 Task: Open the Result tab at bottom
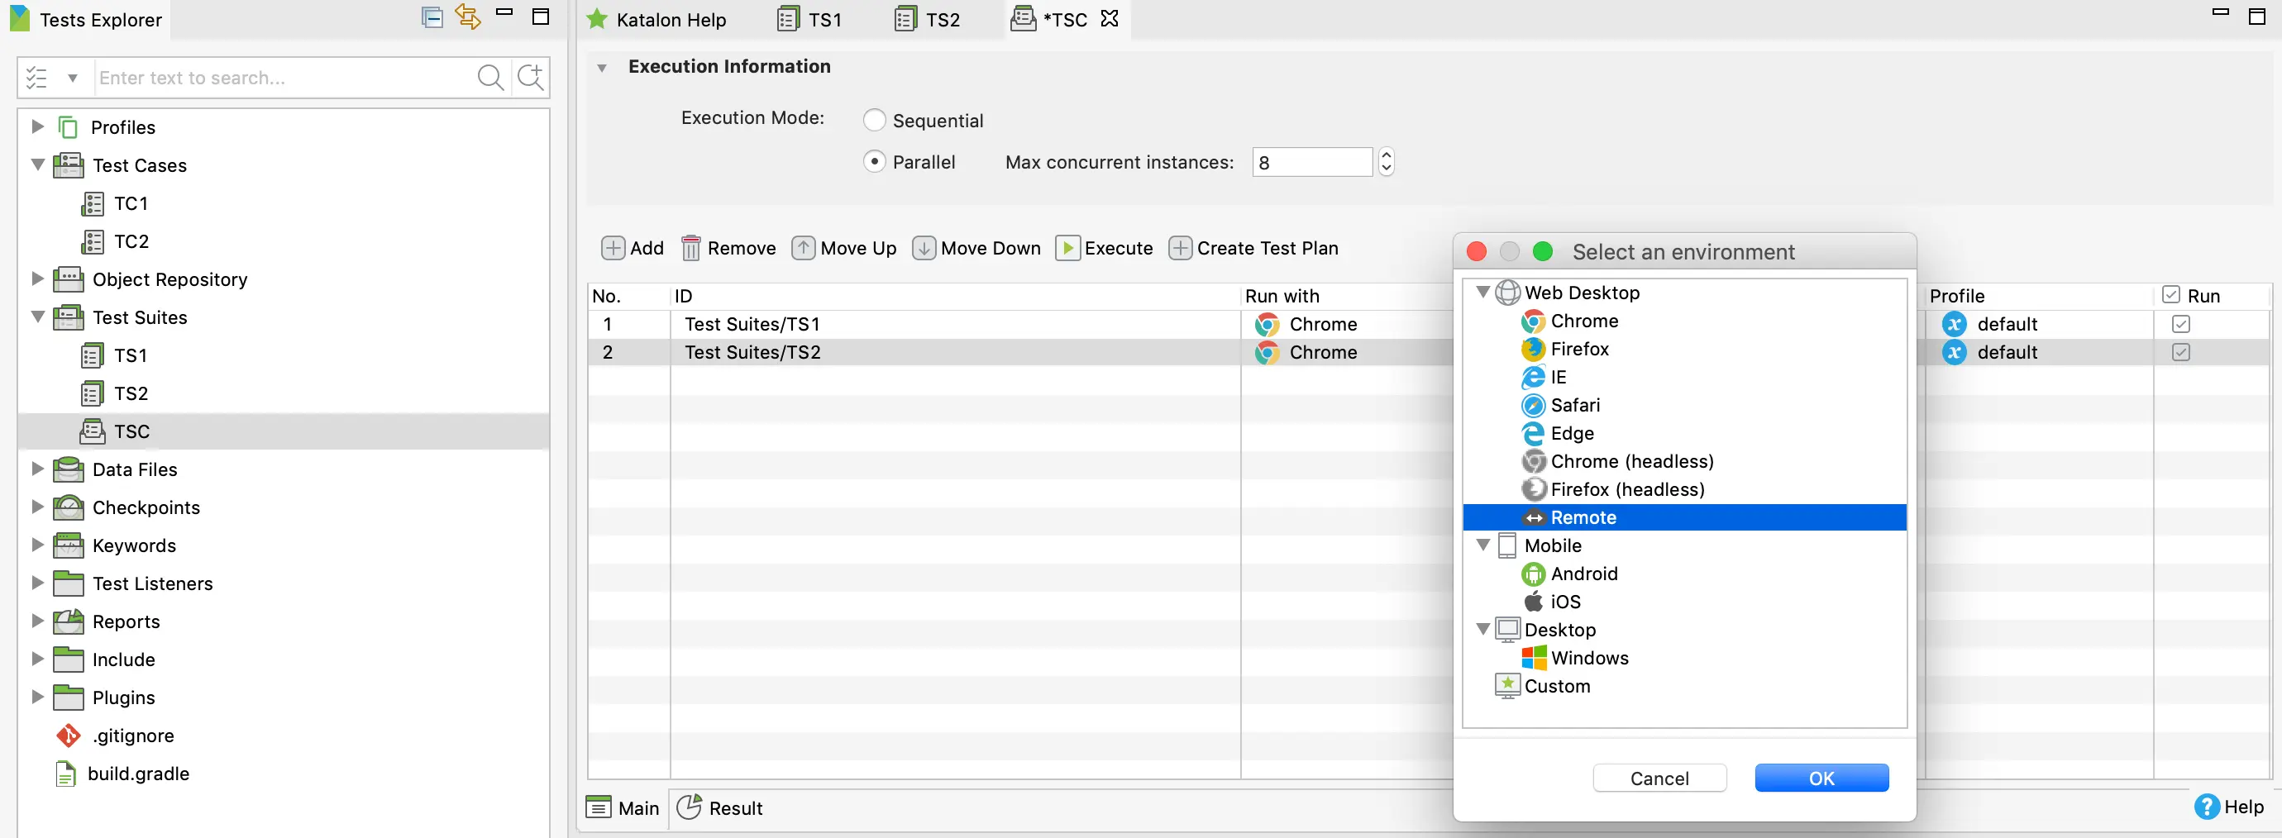coord(719,808)
